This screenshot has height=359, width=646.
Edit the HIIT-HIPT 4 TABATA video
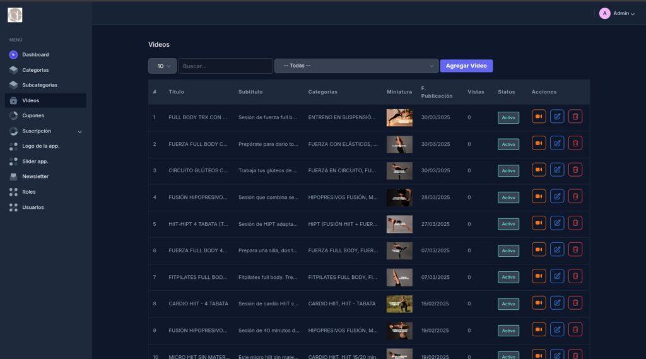557,223
